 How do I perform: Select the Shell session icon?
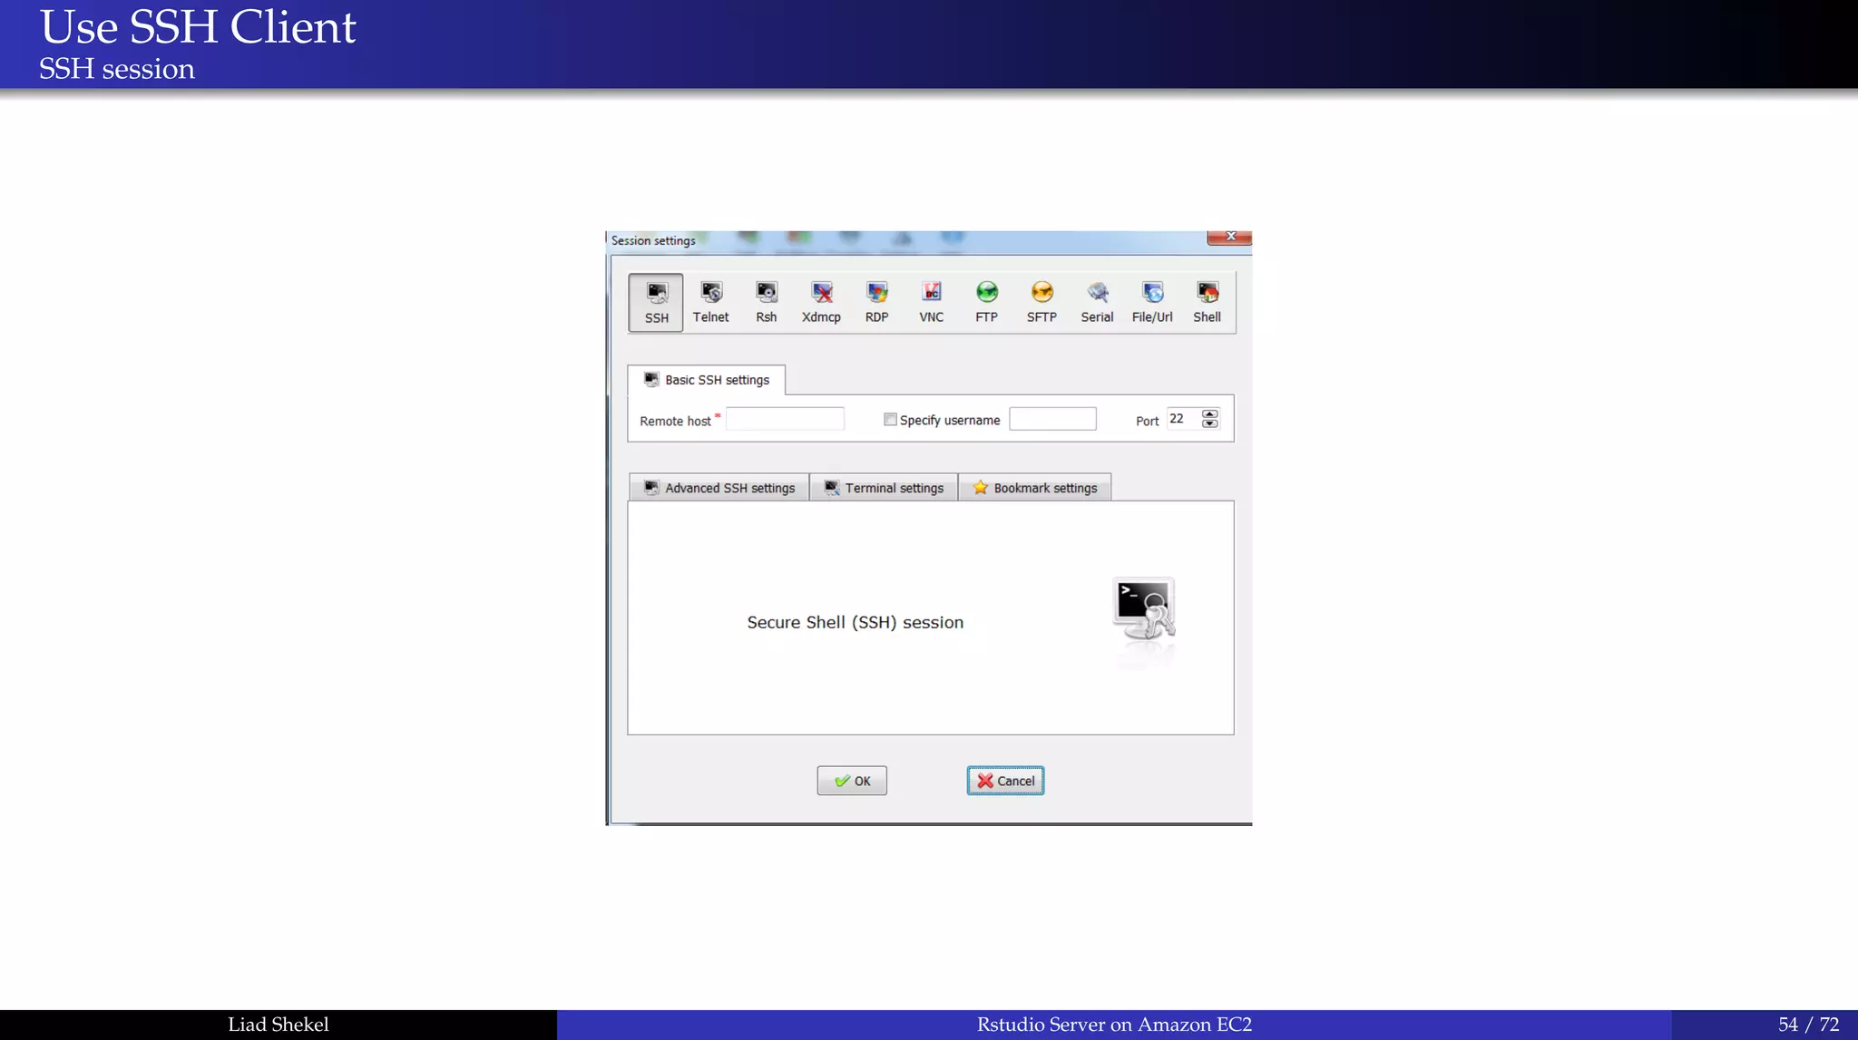(1208, 303)
